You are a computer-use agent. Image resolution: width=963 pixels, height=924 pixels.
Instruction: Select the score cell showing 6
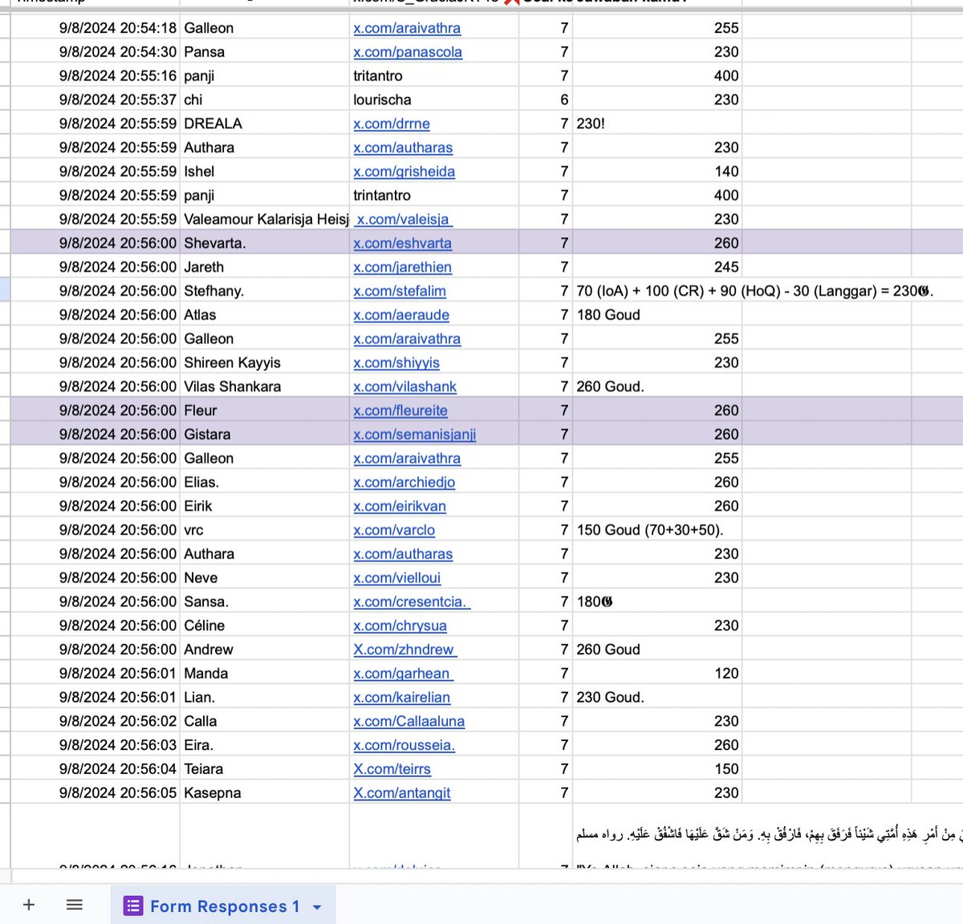tap(546, 99)
